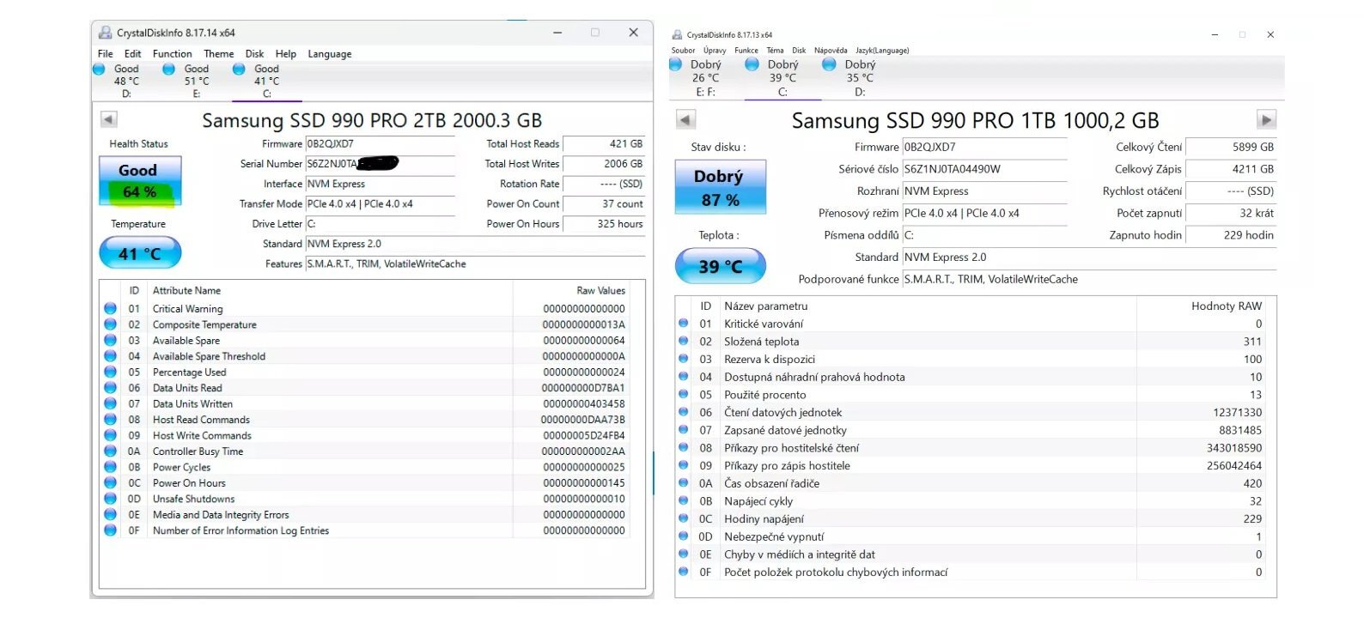Click the Celkový Čtení value 5899 GB
The height and width of the screenshot is (624, 1364).
1231,147
